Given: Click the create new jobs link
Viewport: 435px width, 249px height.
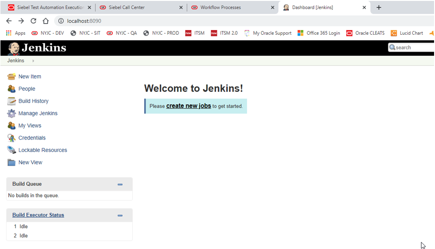Looking at the screenshot, I should (x=189, y=106).
